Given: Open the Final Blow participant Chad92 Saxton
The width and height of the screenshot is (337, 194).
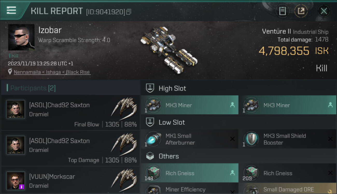Looking at the screenshot, I should [70, 113].
